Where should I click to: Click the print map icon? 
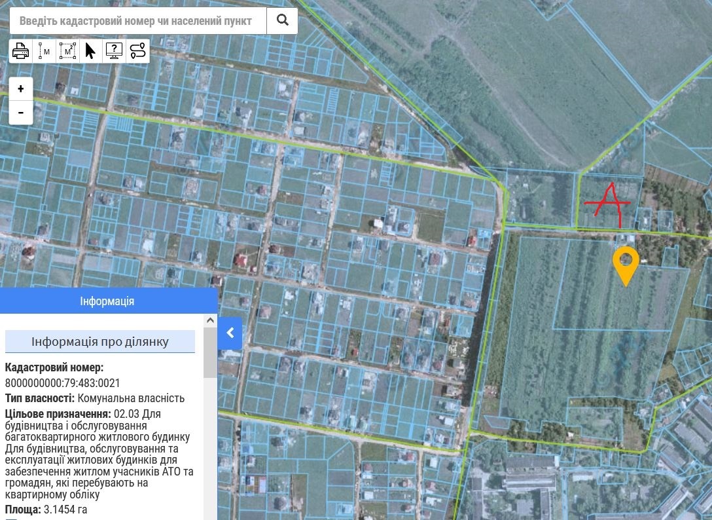(21, 51)
